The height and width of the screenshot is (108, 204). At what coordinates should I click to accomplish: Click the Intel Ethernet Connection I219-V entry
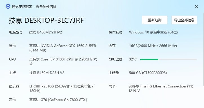(x=161, y=88)
